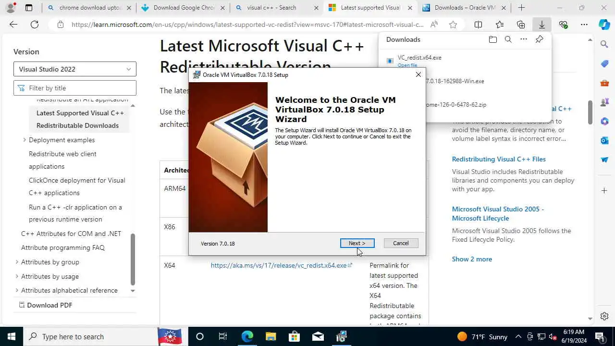Image resolution: width=615 pixels, height=346 pixels.
Task: Open the Favorites list icon
Action: (x=500, y=25)
